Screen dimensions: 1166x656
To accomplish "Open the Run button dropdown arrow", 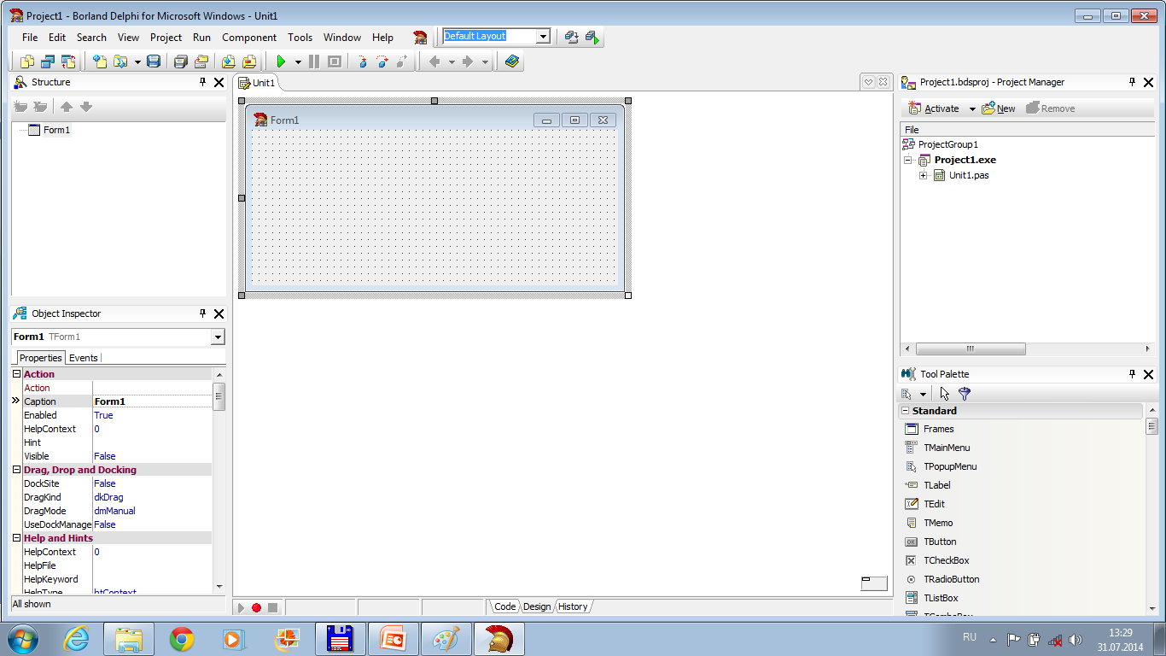I will click(298, 61).
